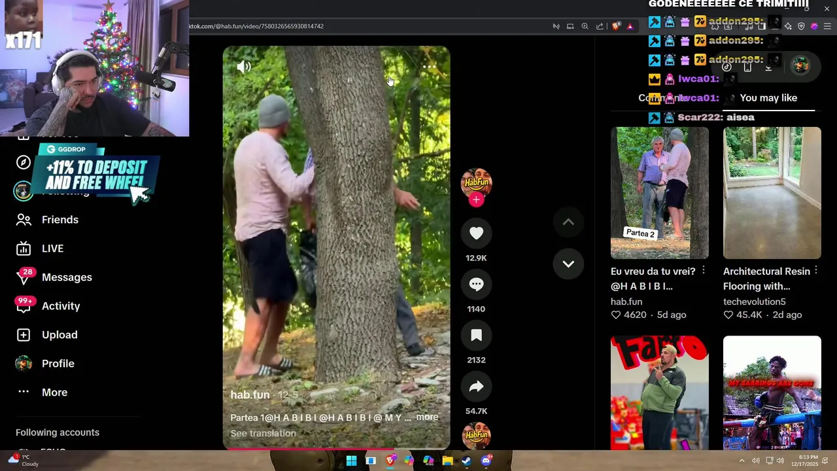Click the download desktop app icon
837x471 pixels.
click(768, 66)
